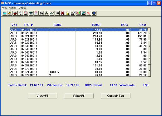Select P.O. 0401280011 row

pyautogui.click(x=79, y=30)
